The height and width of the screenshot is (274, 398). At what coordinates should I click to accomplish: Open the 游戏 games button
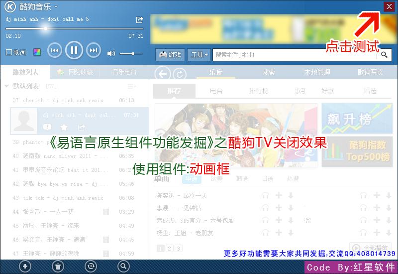pyautogui.click(x=170, y=55)
